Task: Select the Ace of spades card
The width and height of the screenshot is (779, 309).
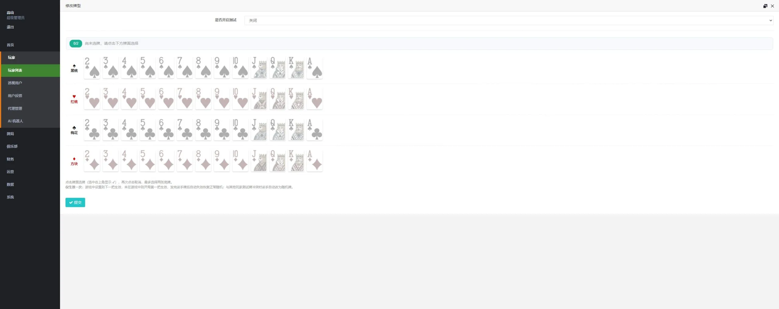Action: click(314, 67)
